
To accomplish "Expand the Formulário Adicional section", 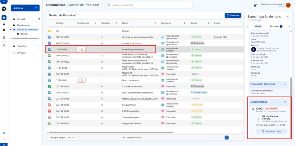I will click(286, 84).
